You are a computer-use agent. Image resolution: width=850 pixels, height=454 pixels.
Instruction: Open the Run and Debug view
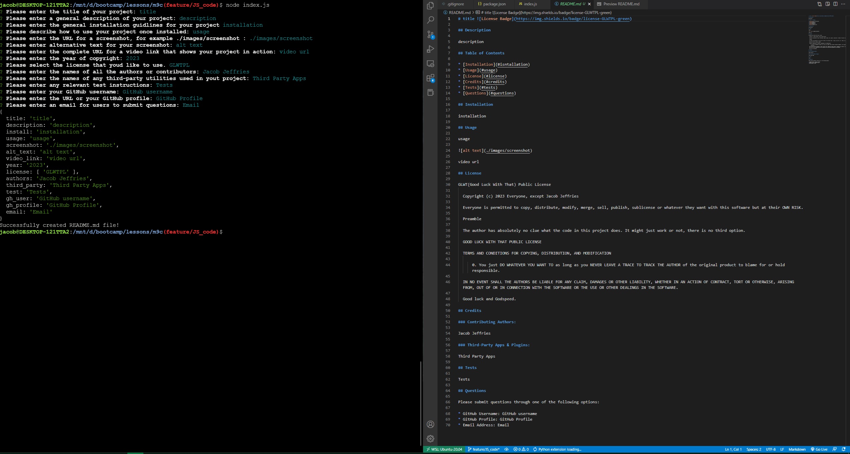tap(431, 49)
